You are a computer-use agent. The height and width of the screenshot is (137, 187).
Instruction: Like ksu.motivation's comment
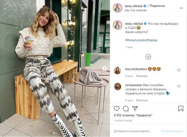pyautogui.click(x=179, y=70)
